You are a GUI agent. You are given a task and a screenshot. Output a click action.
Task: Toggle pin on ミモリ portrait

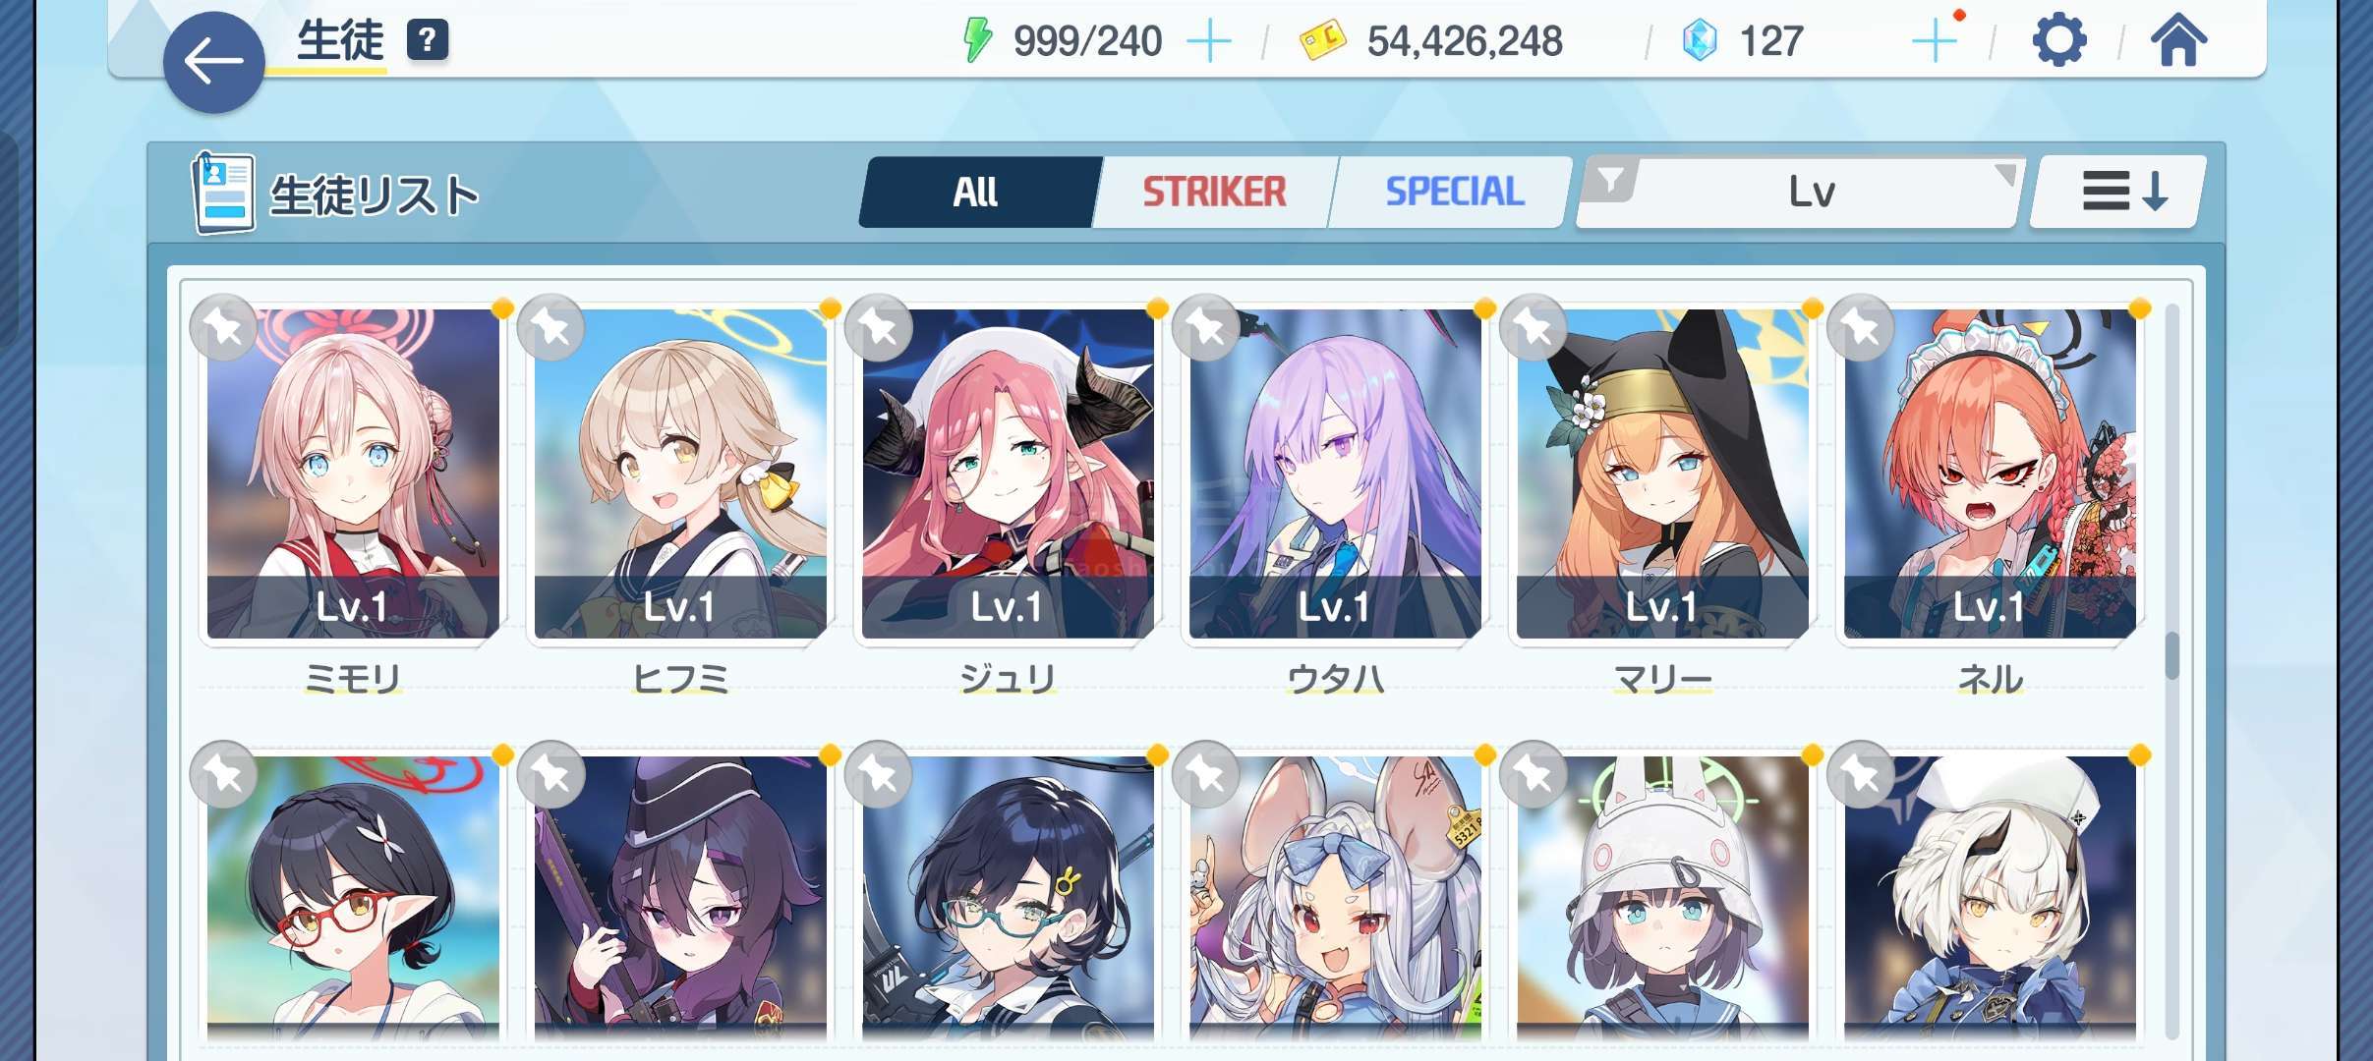pos(224,328)
